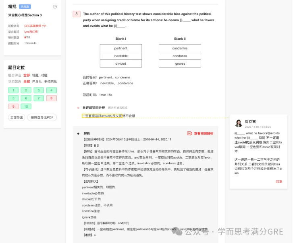The height and width of the screenshot is (243, 293).
Task: Jump to question 9
Action: tap(13, 106)
